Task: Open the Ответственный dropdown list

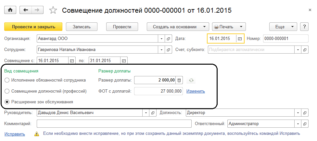Action: click(298, 124)
